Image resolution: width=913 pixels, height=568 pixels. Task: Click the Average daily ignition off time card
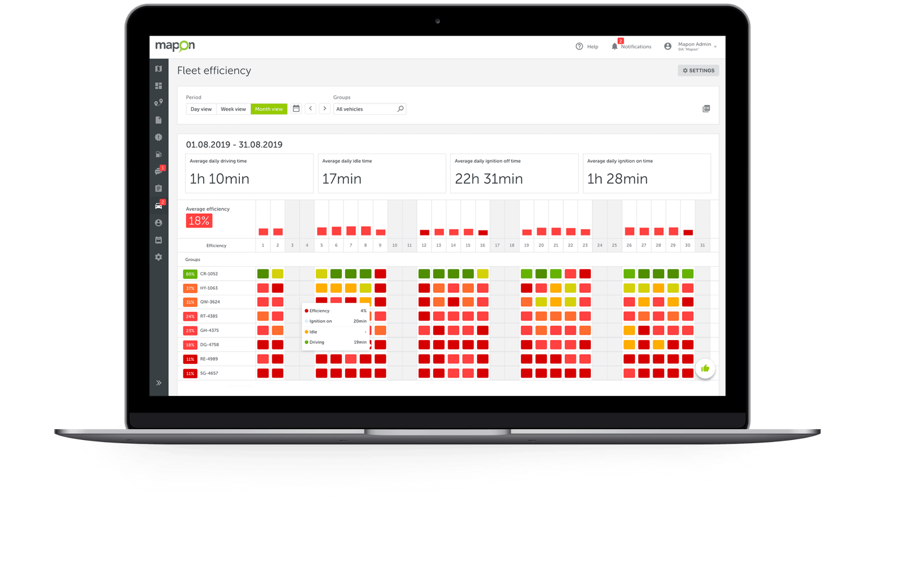(x=515, y=173)
